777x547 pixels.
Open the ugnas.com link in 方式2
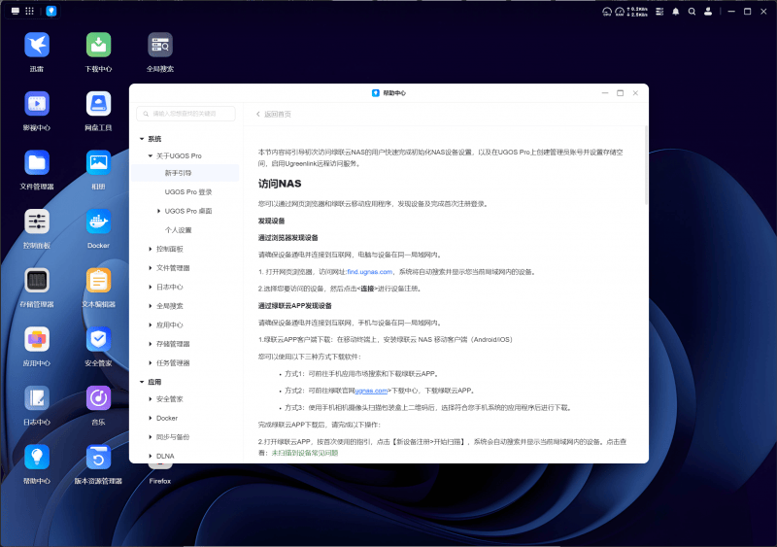(x=371, y=391)
